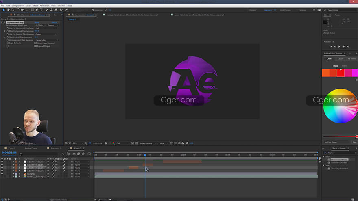The image size is (358, 201).
Task: Click Reset link for Displacement Map
Action: point(37,22)
